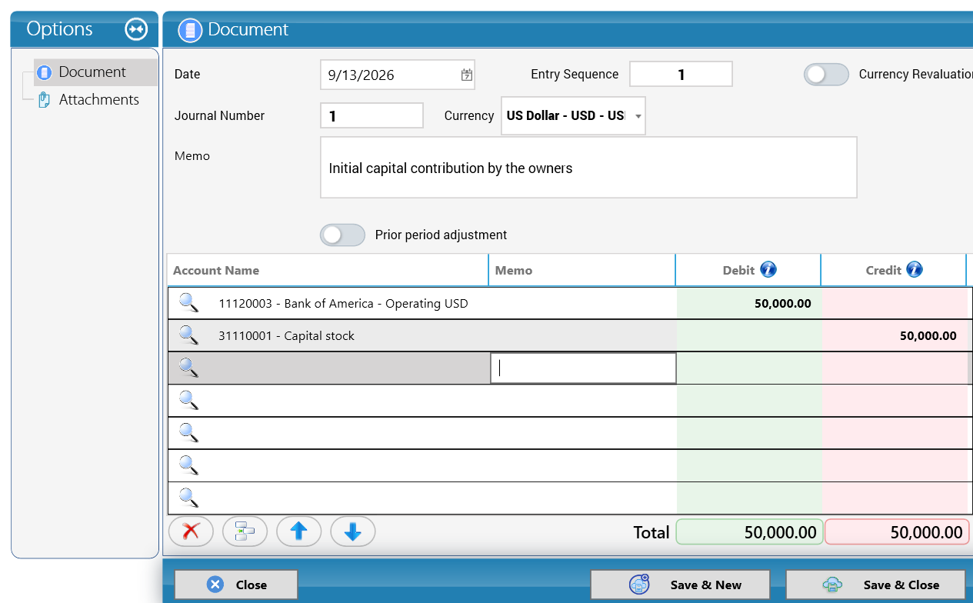The width and height of the screenshot is (973, 603).
Task: Click the Date input field
Action: [x=397, y=75]
